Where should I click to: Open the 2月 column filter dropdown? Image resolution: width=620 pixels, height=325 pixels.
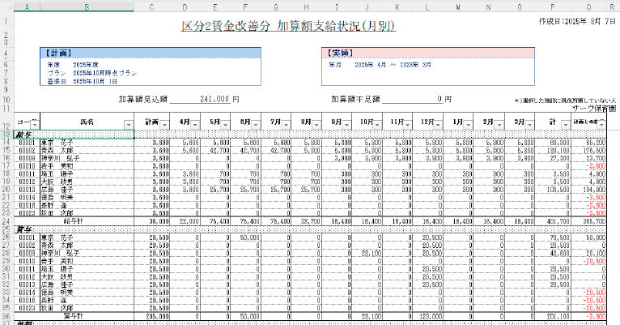tap(499, 125)
